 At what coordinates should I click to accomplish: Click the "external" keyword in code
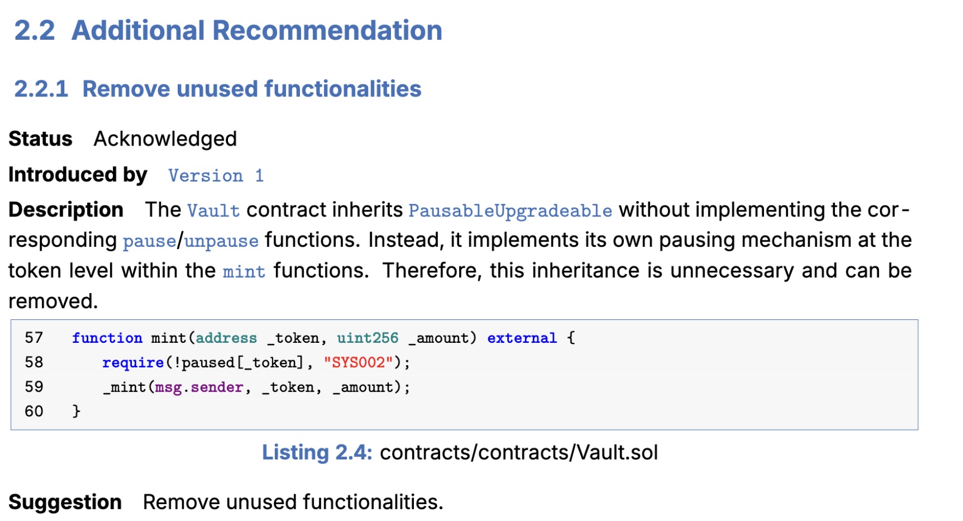coord(522,338)
